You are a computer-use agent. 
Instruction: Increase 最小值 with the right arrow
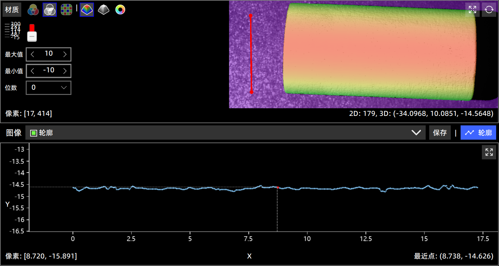(x=65, y=71)
